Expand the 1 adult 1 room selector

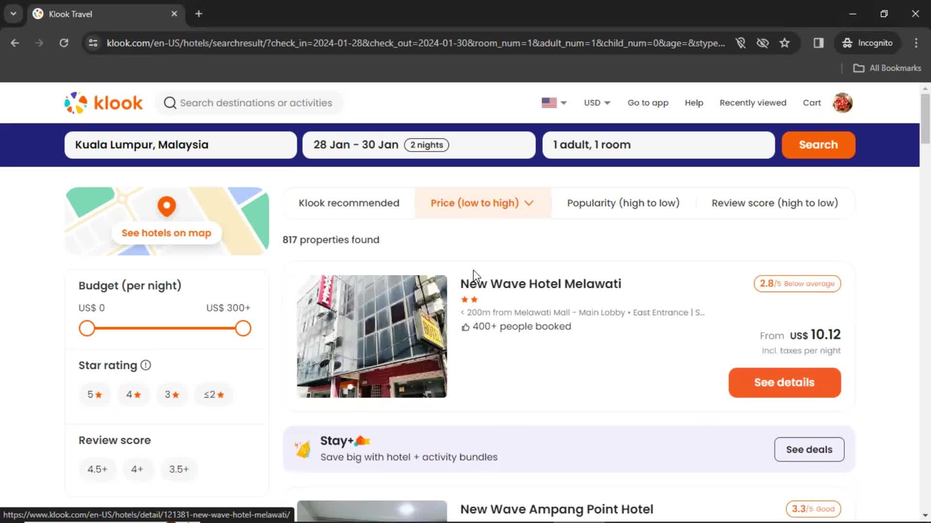(658, 145)
